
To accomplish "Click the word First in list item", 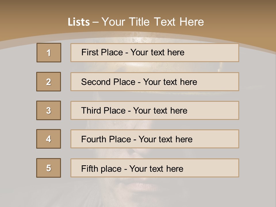I will tap(90, 52).
